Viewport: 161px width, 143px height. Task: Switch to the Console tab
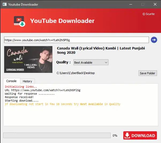[x=12, y=81]
